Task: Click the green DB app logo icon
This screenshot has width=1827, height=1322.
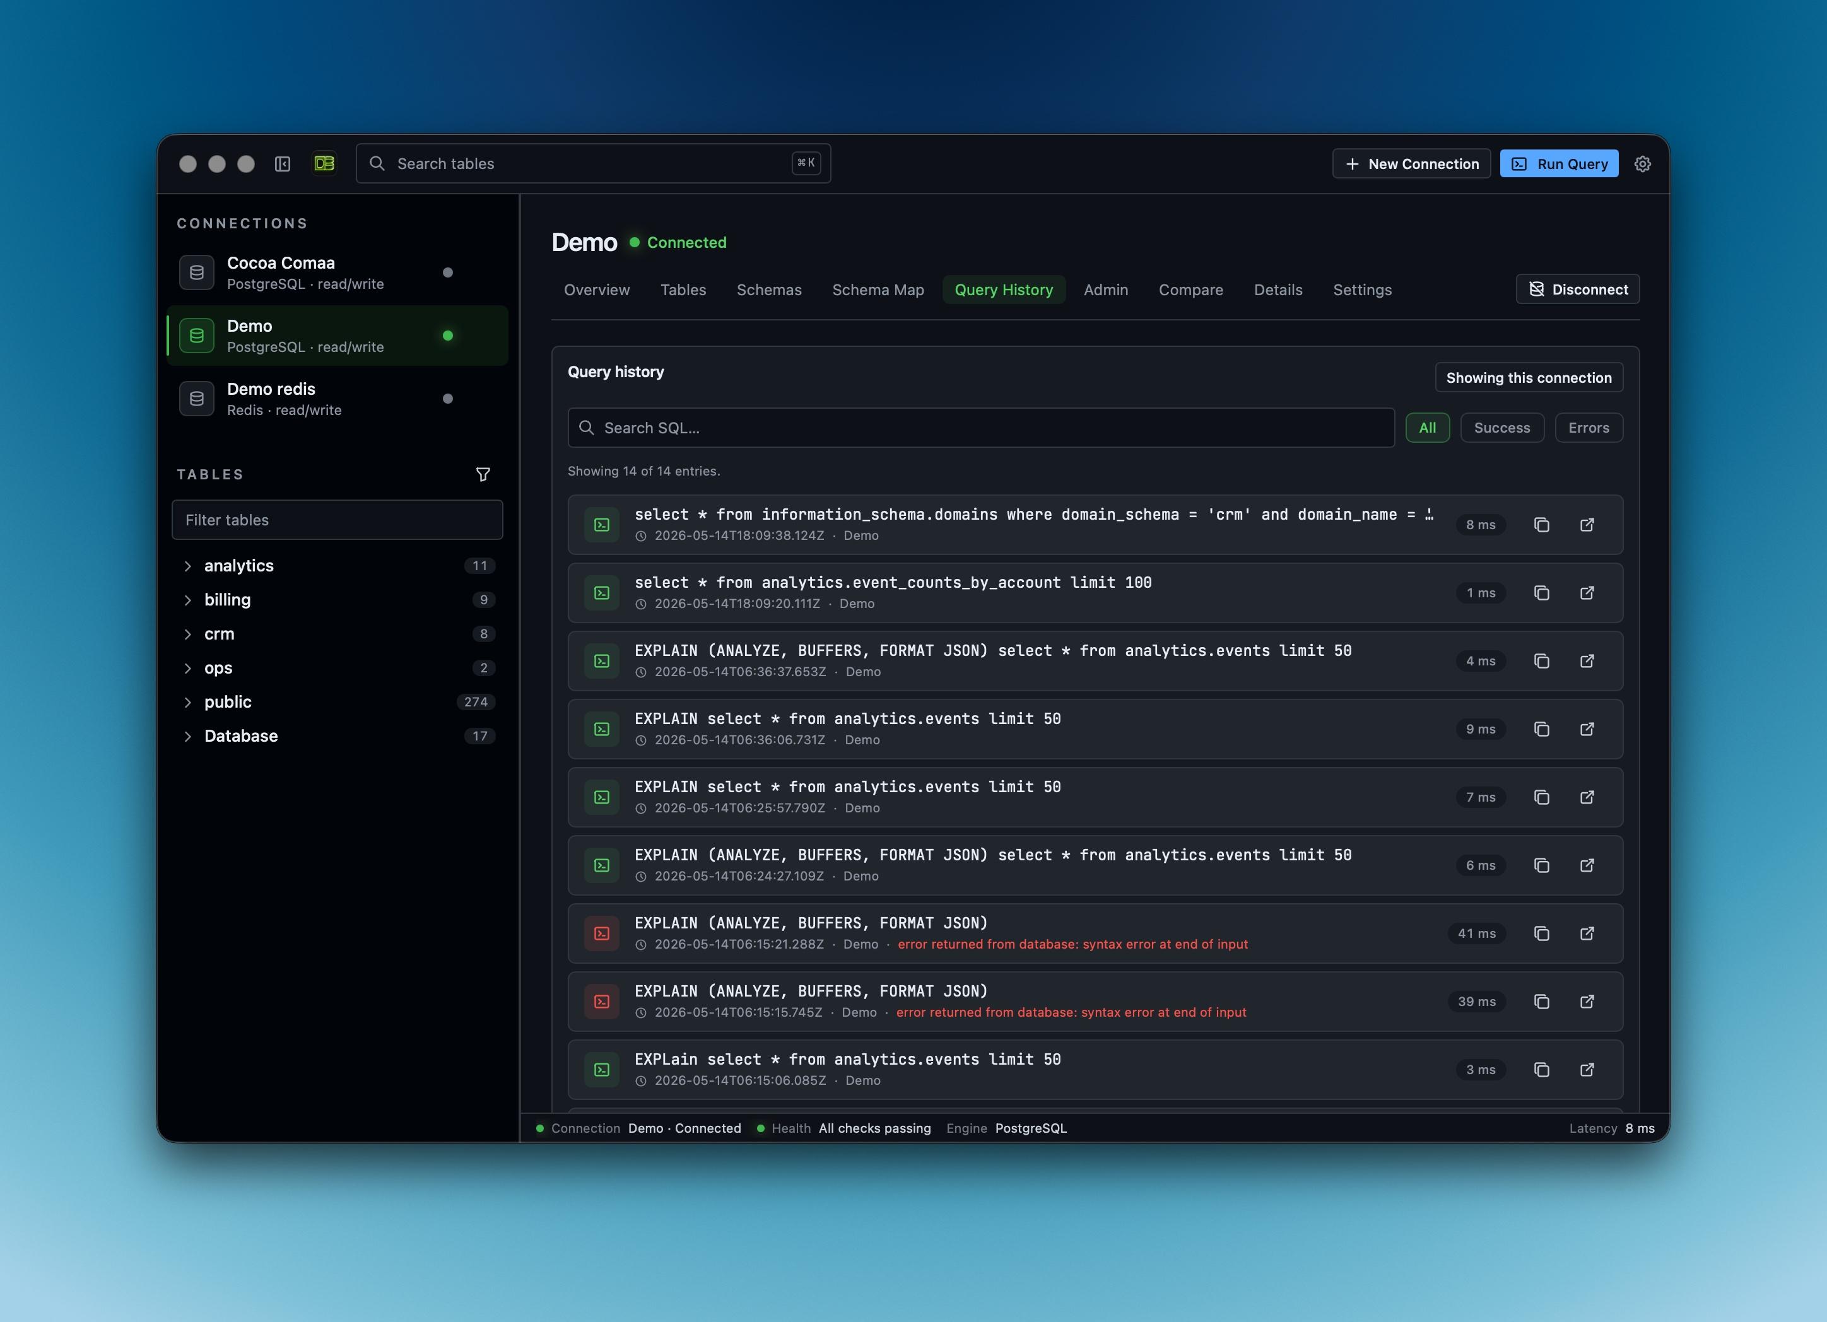Action: (x=324, y=163)
